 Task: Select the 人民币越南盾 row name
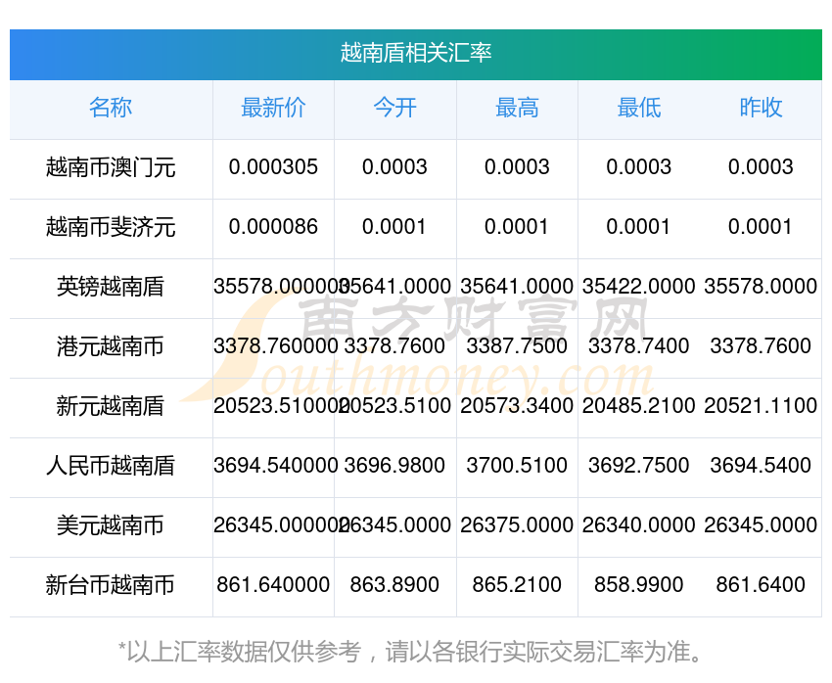111,466
